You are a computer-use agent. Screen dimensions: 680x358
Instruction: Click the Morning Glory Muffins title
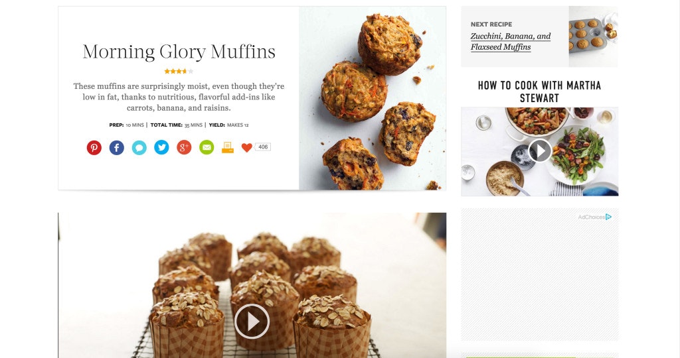pyautogui.click(x=179, y=52)
